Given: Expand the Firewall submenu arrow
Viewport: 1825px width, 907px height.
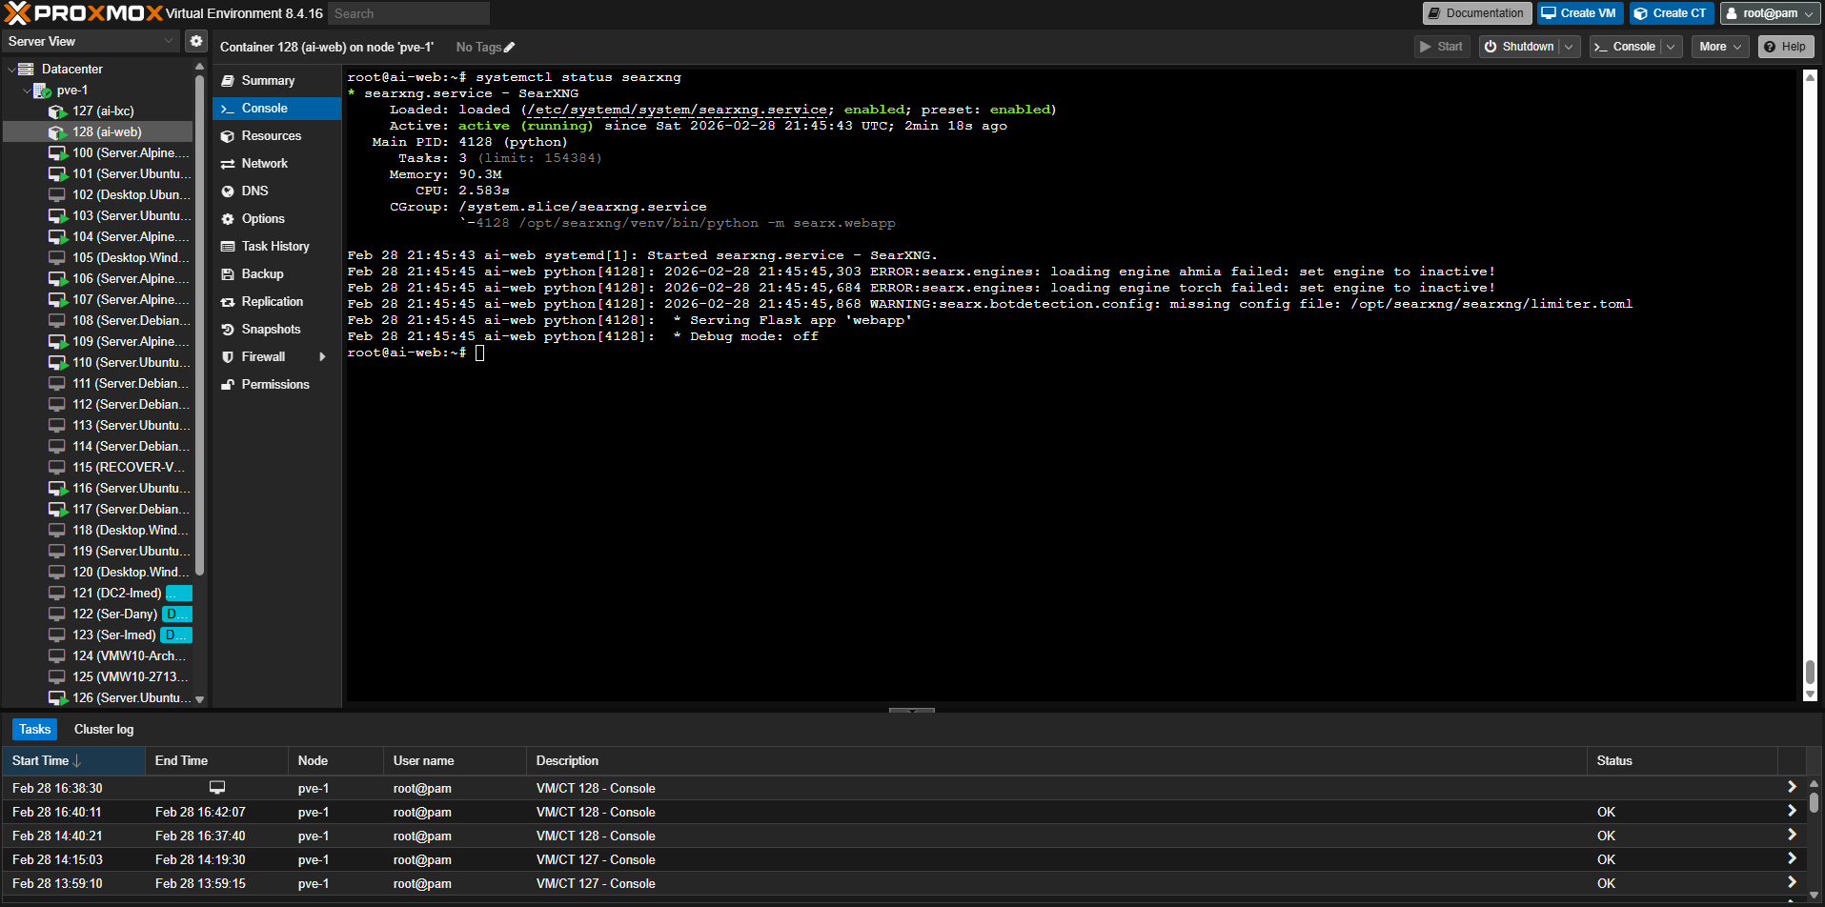Looking at the screenshot, I should [x=322, y=357].
